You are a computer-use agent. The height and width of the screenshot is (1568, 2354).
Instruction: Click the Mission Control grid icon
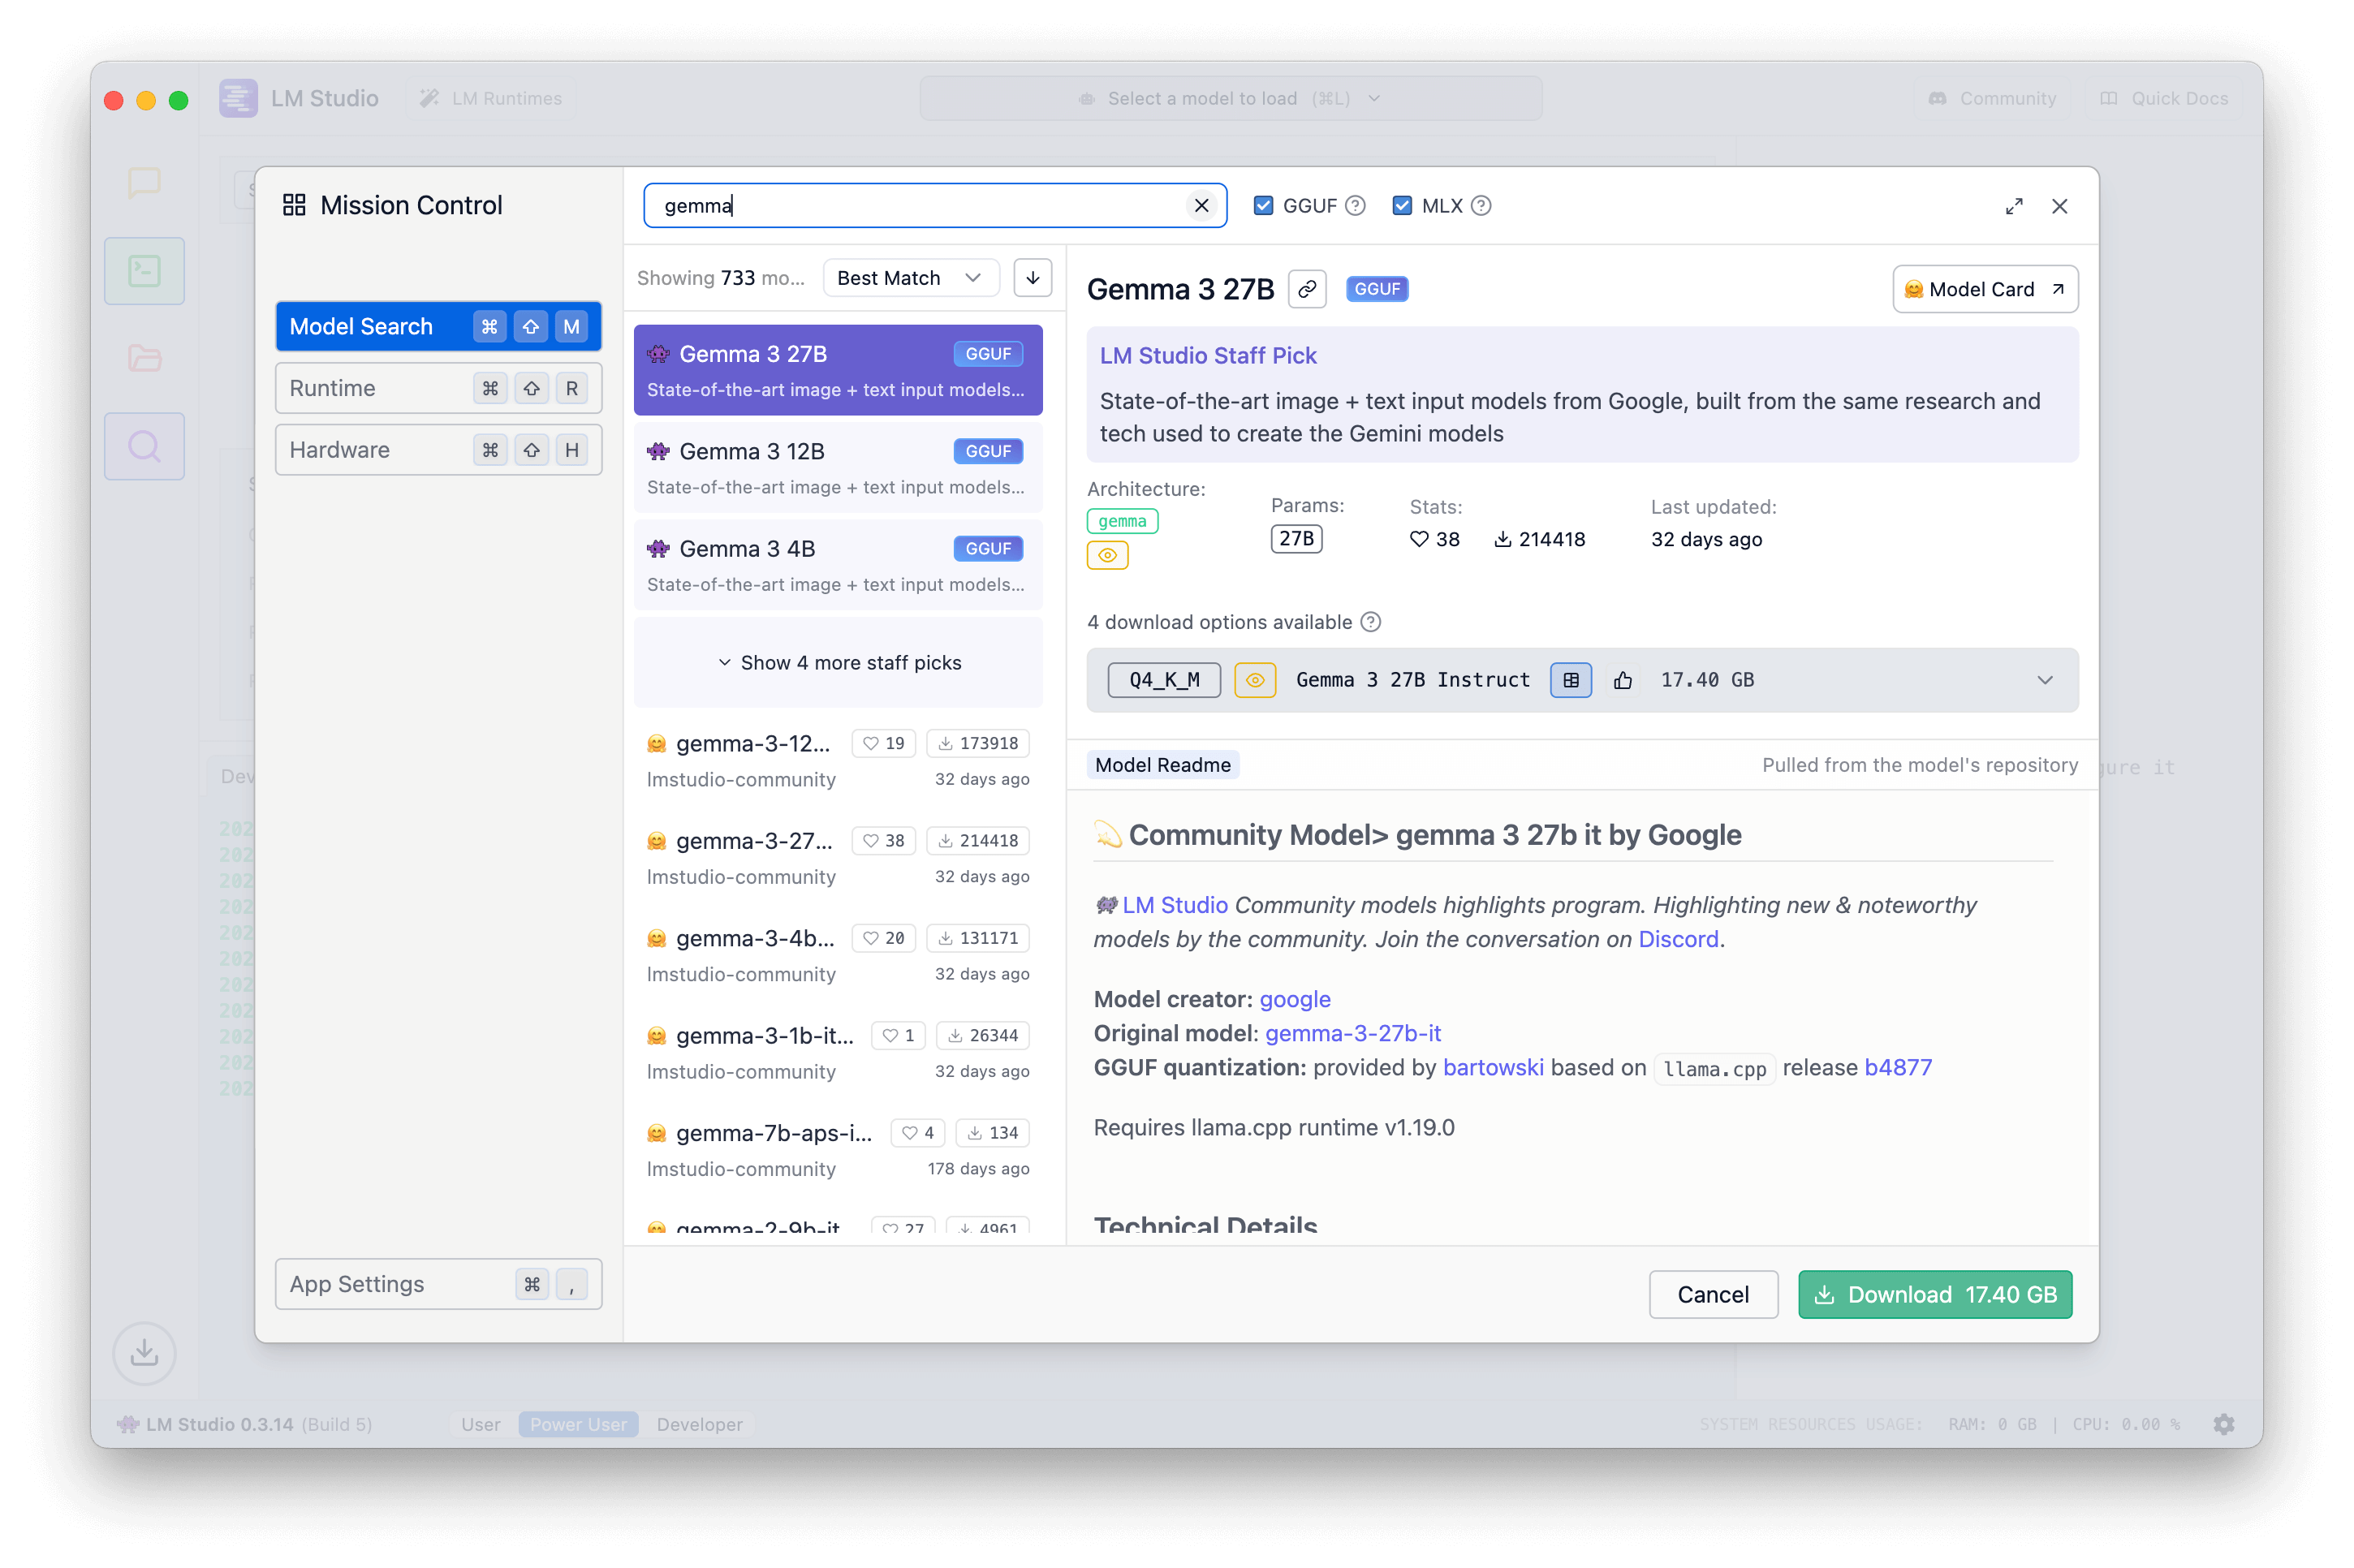click(x=294, y=205)
